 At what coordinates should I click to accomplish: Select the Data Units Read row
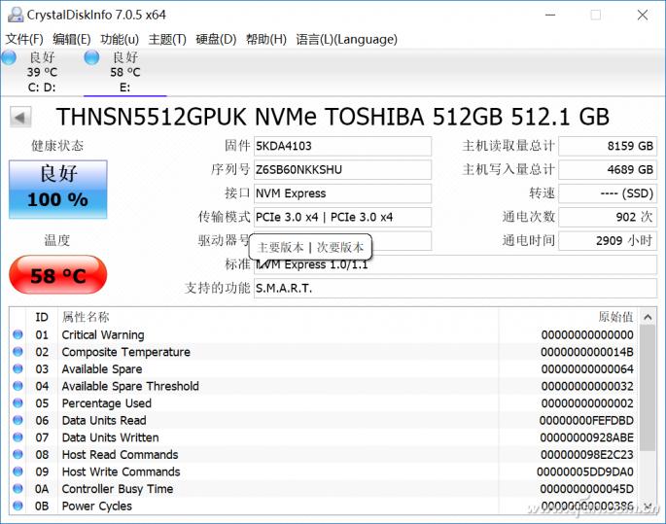click(x=324, y=420)
